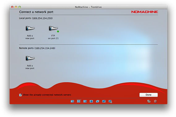Click the third blue screen icon in toolbar
Viewport: 176px width, 117px height.
pyautogui.click(x=85, y=101)
